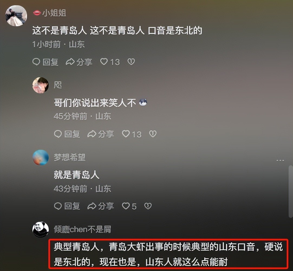
Task: Share the 小姐姐 comment
Action: click(79, 62)
